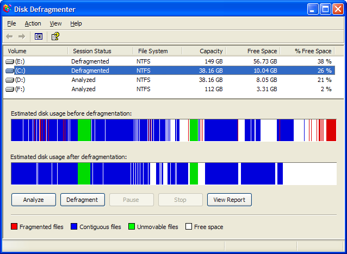The width and height of the screenshot is (347, 254).
Task: Click Analyzed status in F: row
Action: [83, 89]
